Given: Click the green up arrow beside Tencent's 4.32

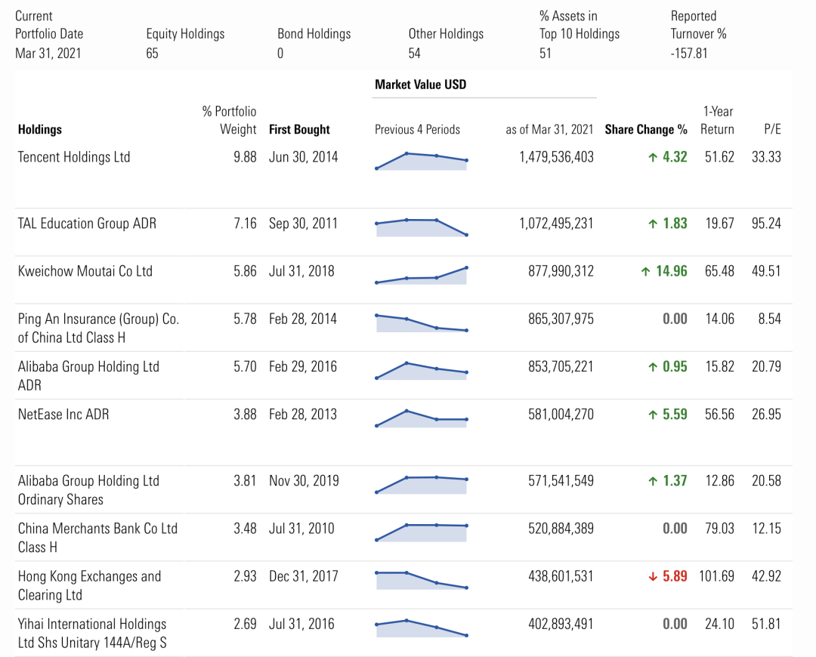Looking at the screenshot, I should pyautogui.click(x=653, y=157).
